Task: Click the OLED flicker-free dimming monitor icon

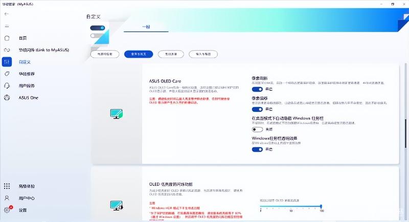Action: pyautogui.click(x=117, y=205)
